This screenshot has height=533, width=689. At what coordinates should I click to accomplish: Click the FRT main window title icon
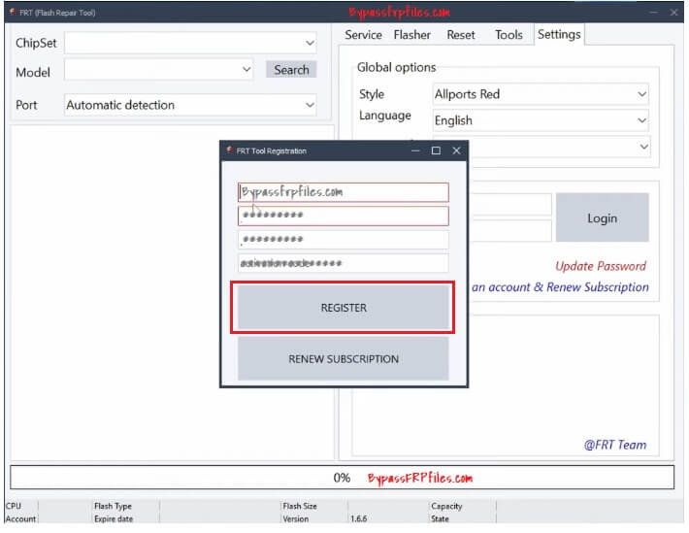[x=13, y=12]
